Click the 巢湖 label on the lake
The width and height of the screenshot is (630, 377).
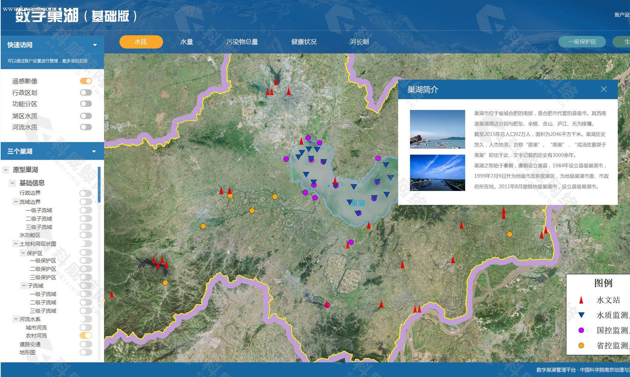358,203
